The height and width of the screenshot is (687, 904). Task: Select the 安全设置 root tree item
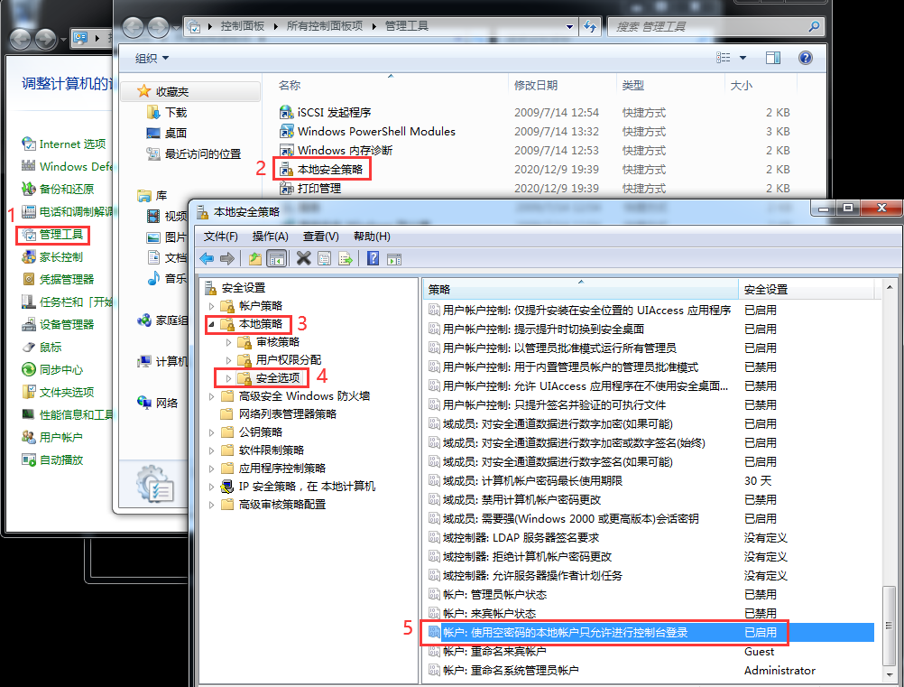pos(244,288)
